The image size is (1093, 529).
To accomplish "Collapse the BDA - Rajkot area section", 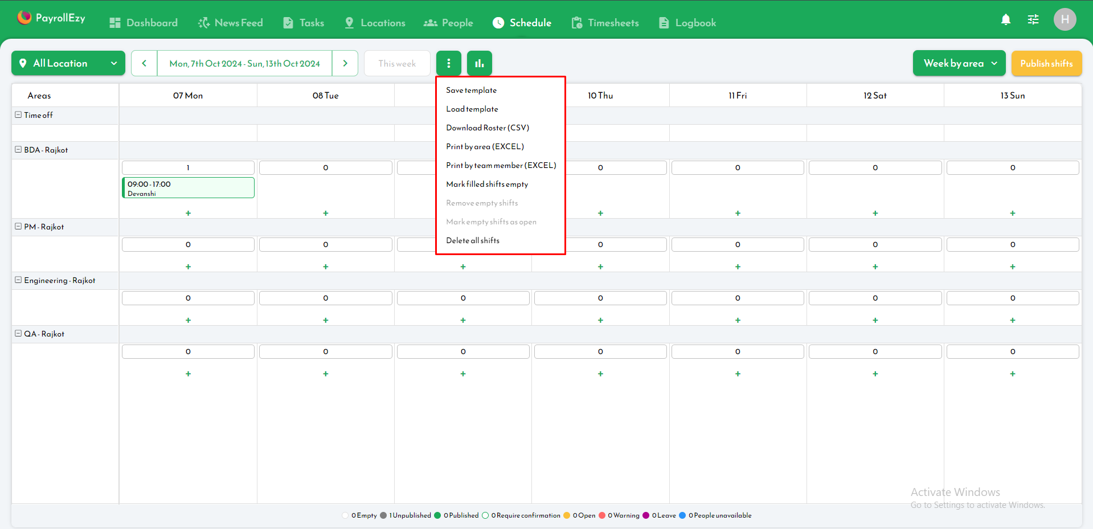I will click(18, 150).
